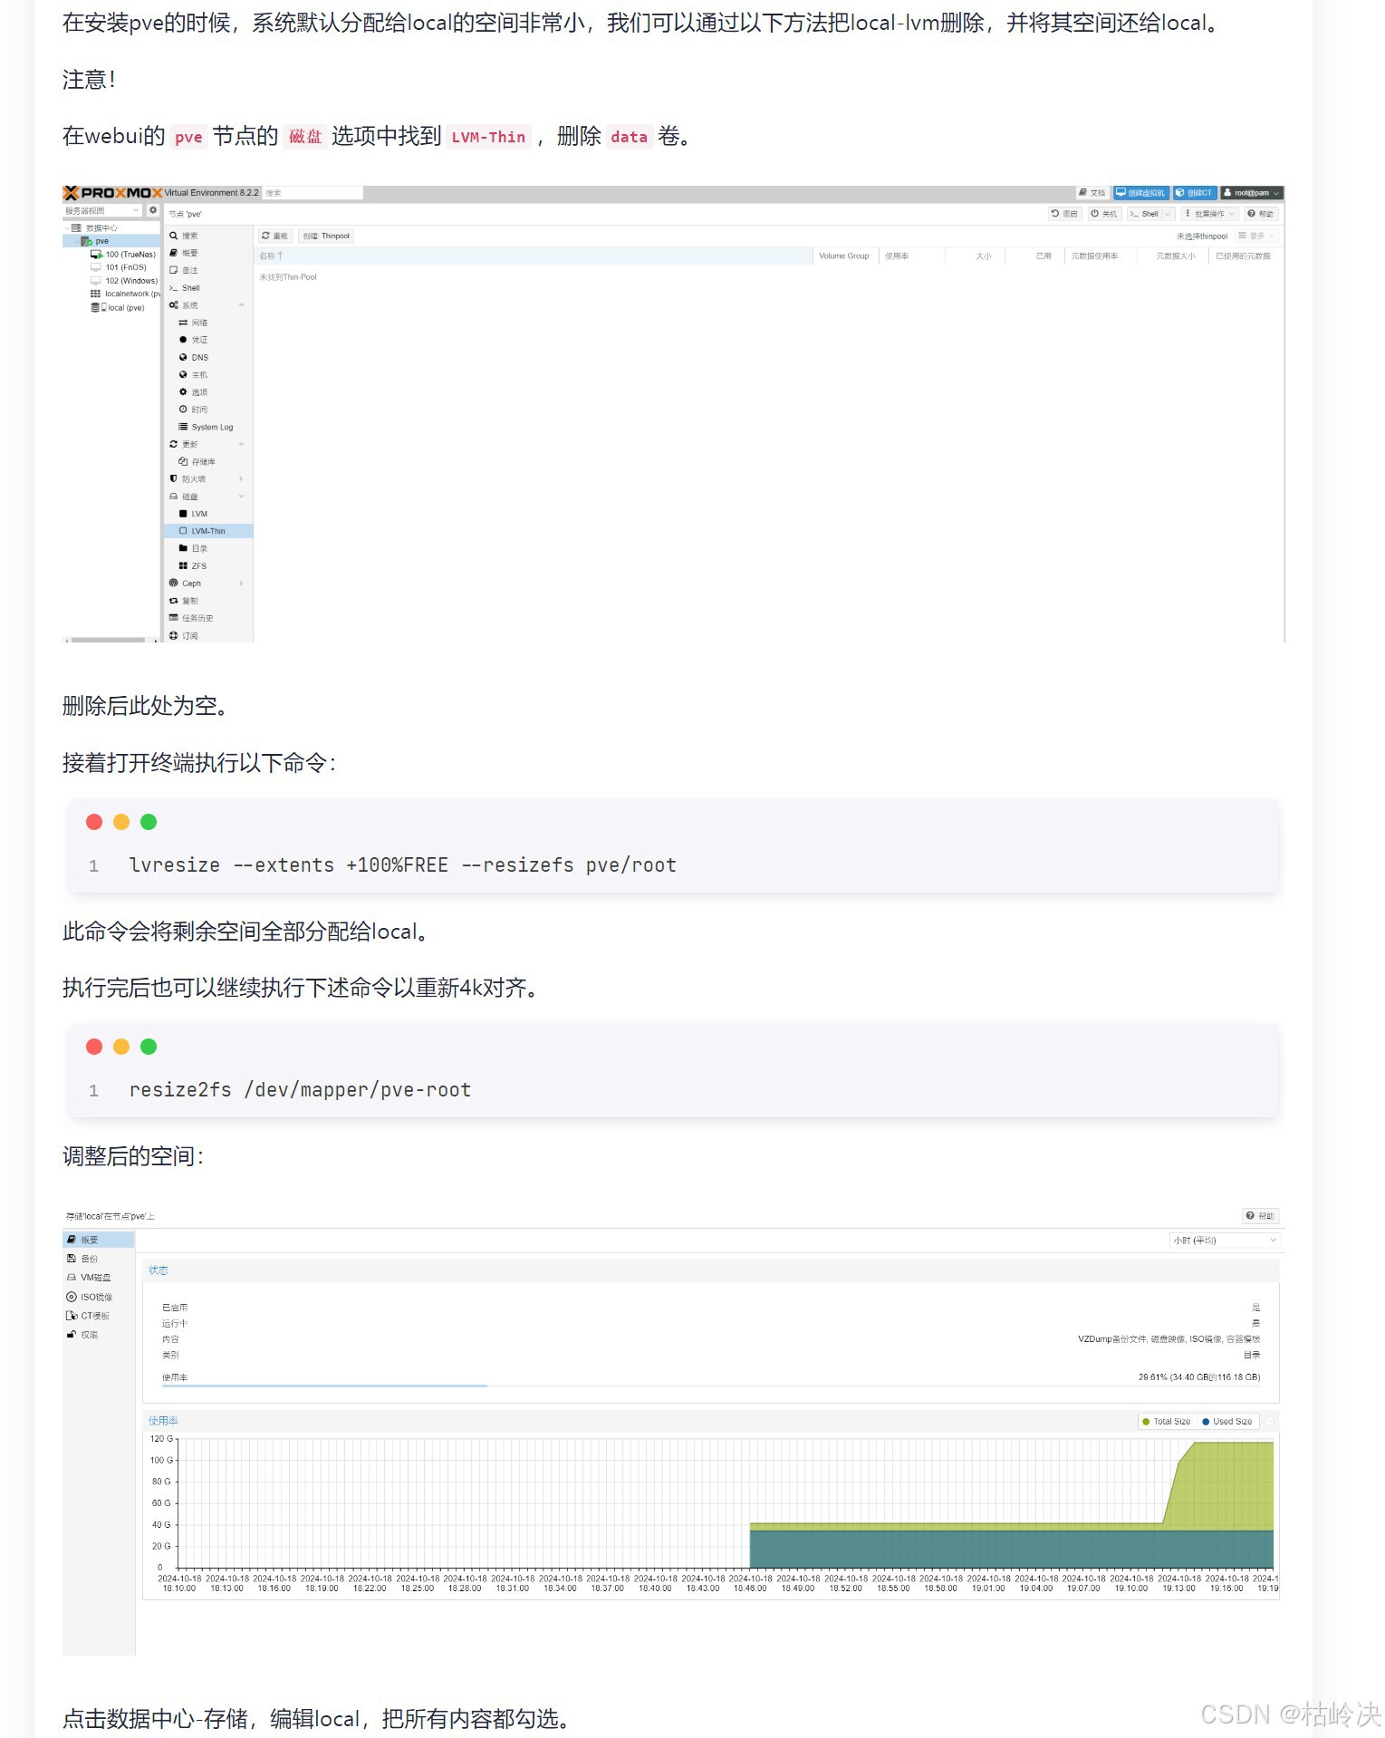This screenshot has height=1738, width=1385.
Task: Click the Shell button in node toolbar
Action: [x=1144, y=214]
